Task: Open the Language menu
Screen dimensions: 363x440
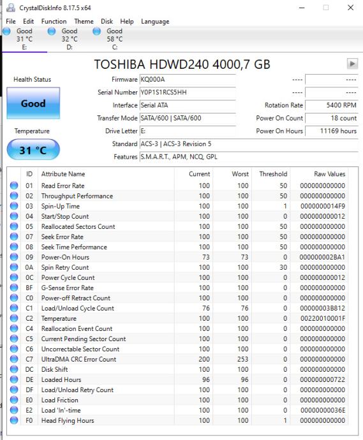Action: [155, 22]
